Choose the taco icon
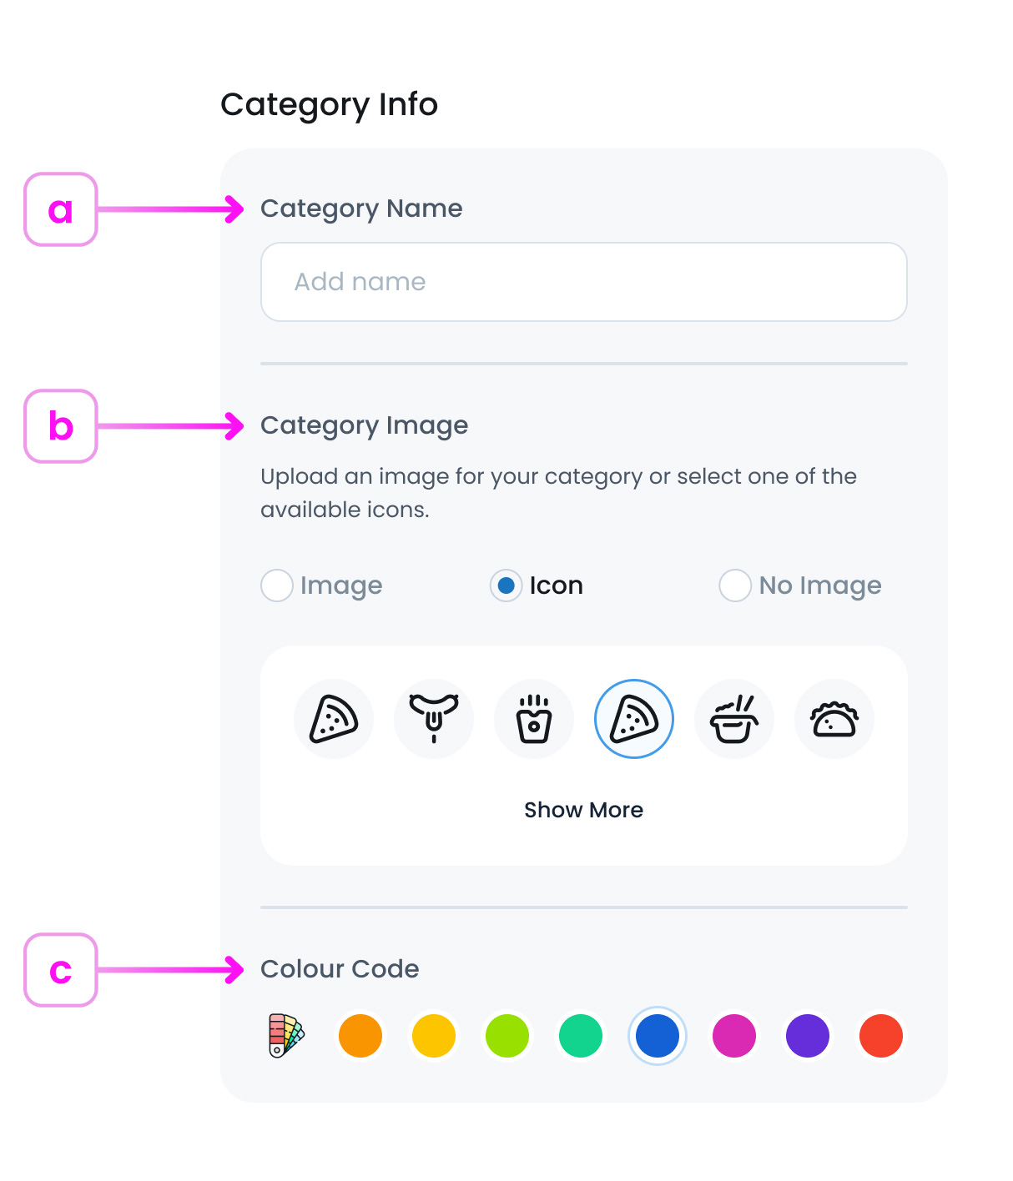This screenshot has height=1181, width=1013. click(x=834, y=719)
